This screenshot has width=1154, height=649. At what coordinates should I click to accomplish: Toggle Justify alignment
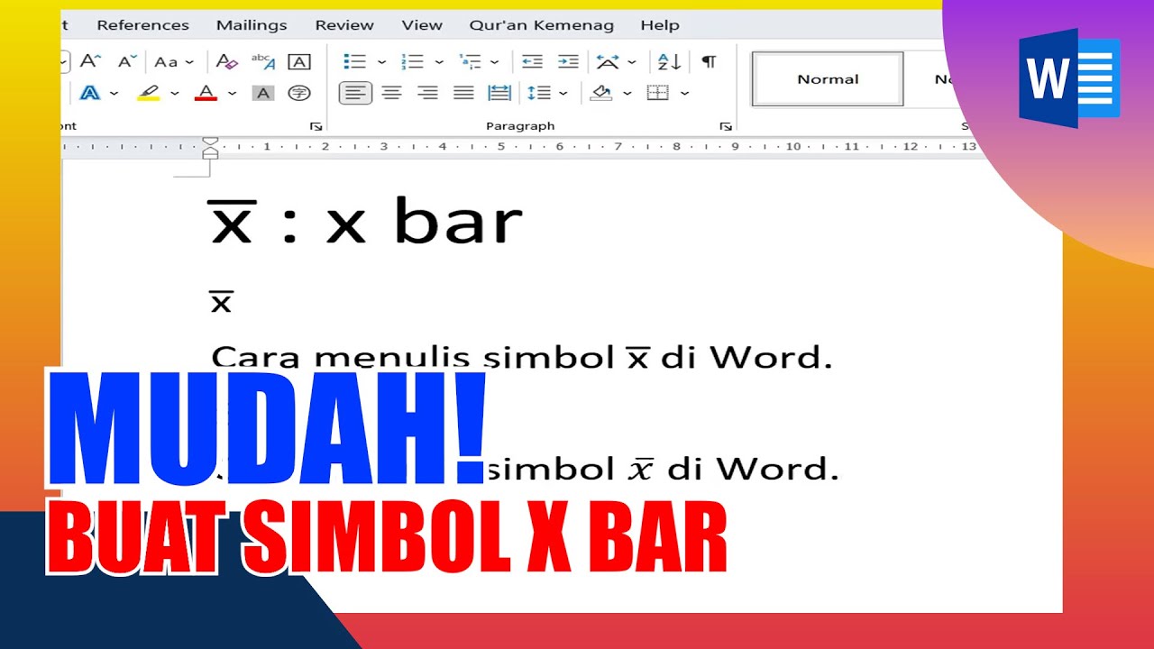[463, 92]
